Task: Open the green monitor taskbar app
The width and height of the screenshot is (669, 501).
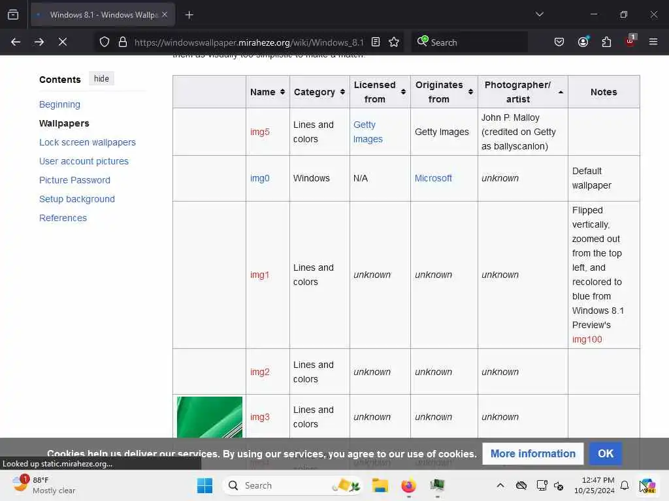Action: coord(437,485)
